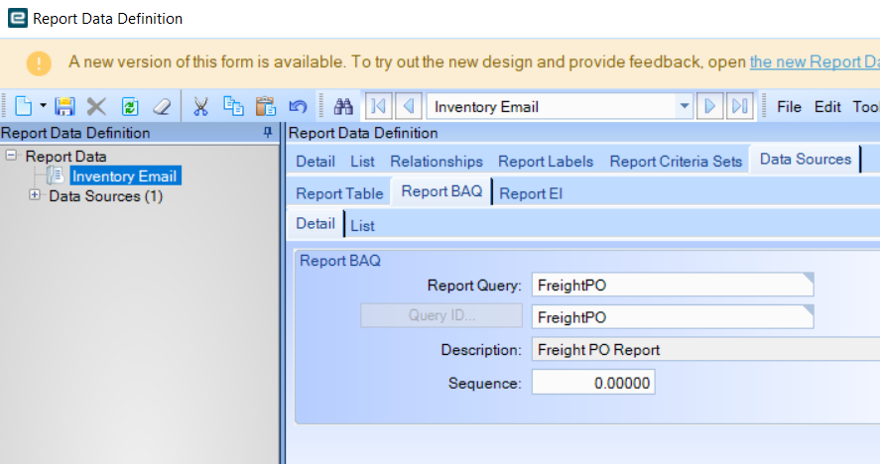This screenshot has width=880, height=464.
Task: Click the Sequence value field
Action: (593, 383)
